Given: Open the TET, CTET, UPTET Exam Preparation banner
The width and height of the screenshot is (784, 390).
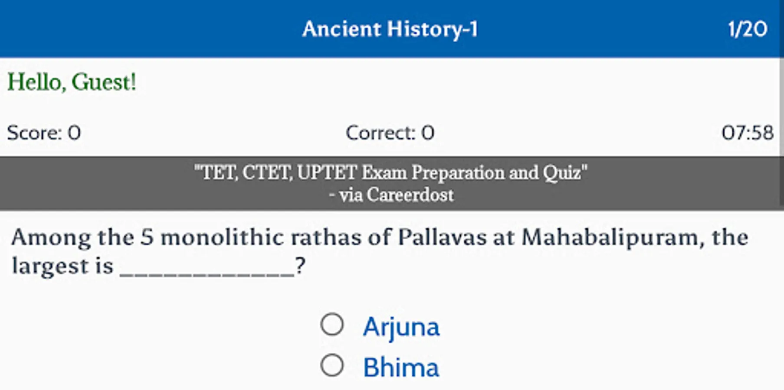Looking at the screenshot, I should [x=390, y=172].
